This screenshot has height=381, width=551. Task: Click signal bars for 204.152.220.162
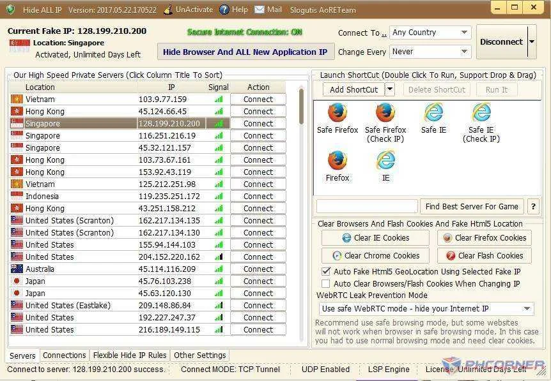click(219, 257)
